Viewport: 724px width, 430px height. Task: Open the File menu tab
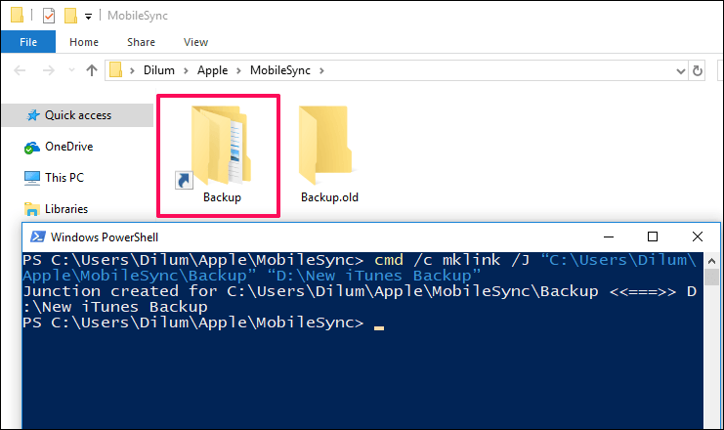click(28, 42)
